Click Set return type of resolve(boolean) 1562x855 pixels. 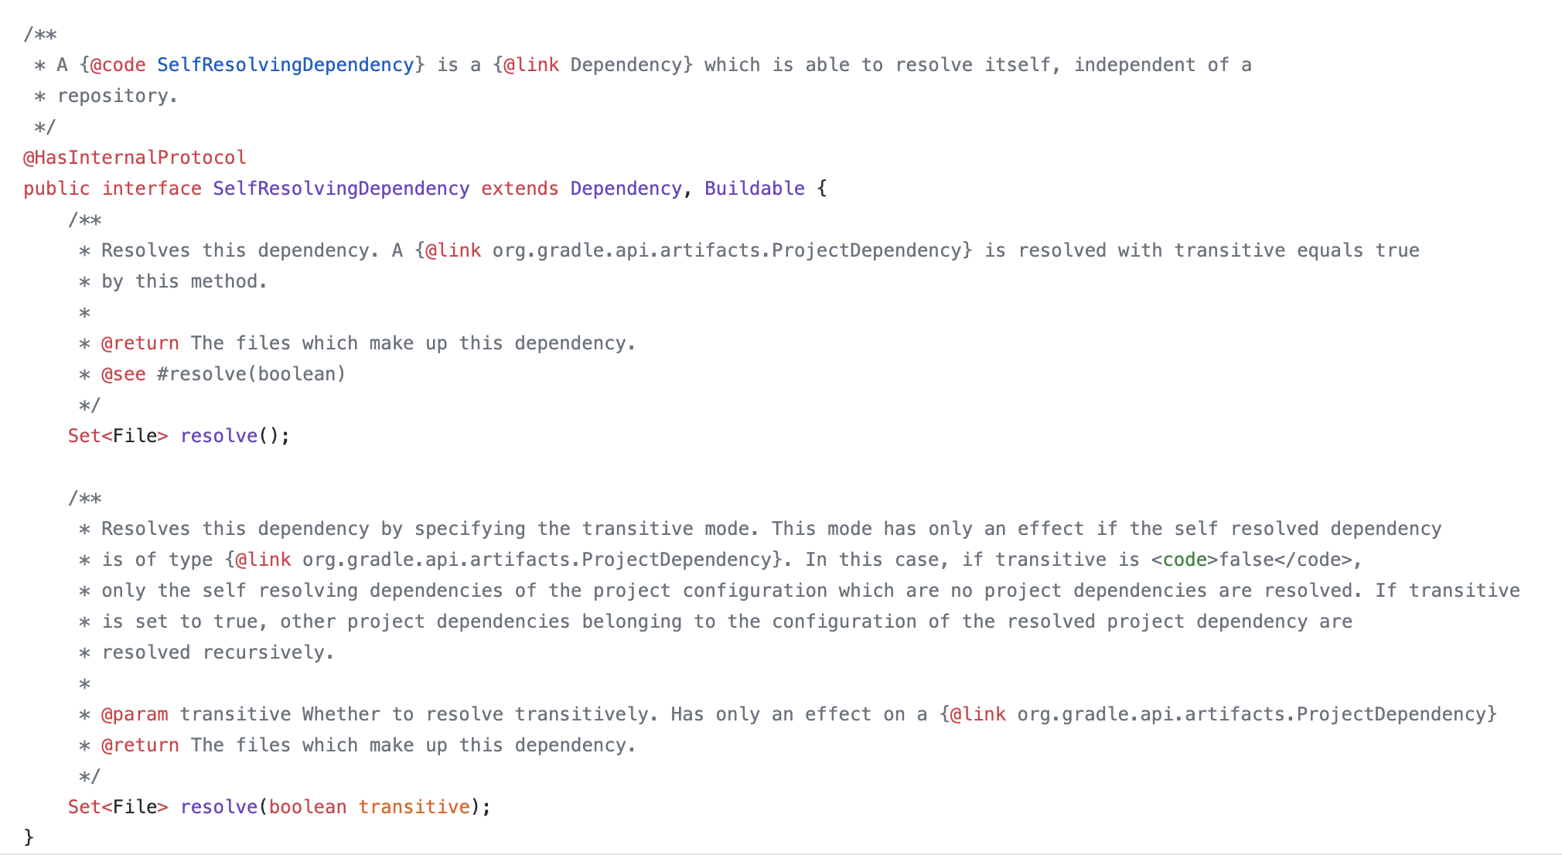[84, 807]
